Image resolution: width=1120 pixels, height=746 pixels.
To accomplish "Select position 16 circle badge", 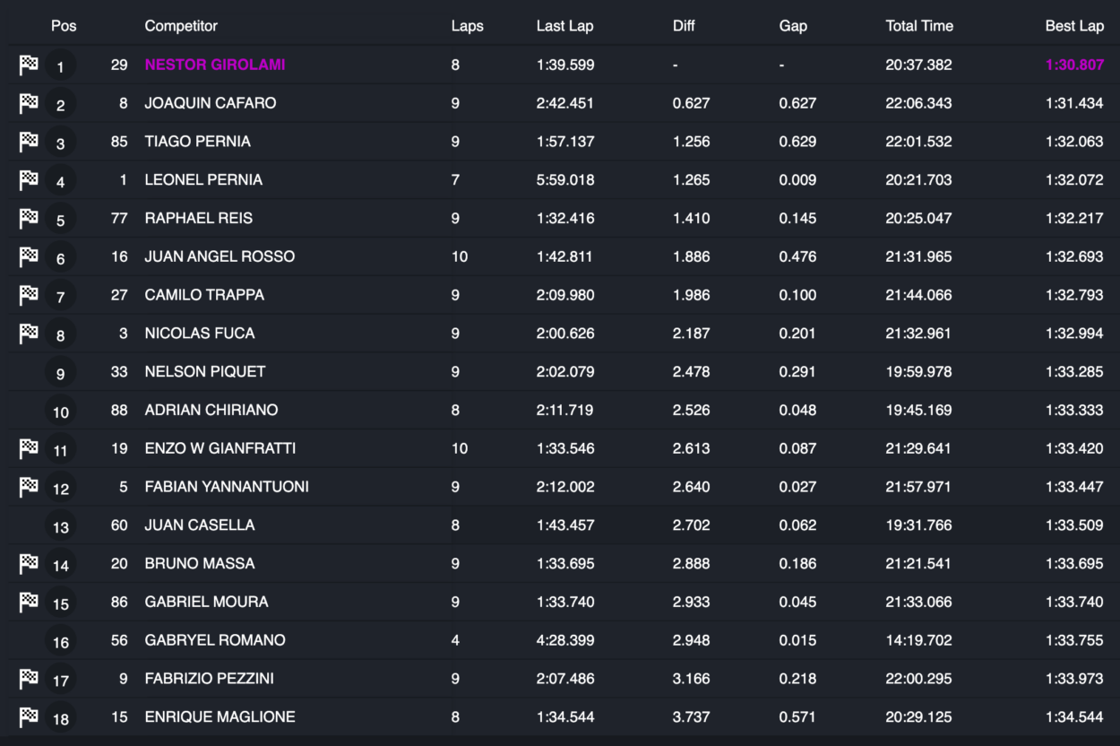I will pos(60,641).
